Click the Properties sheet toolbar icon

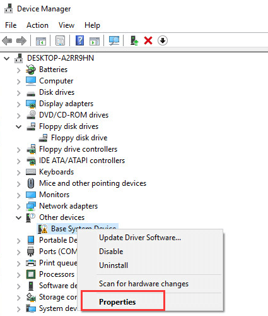tap(60, 40)
